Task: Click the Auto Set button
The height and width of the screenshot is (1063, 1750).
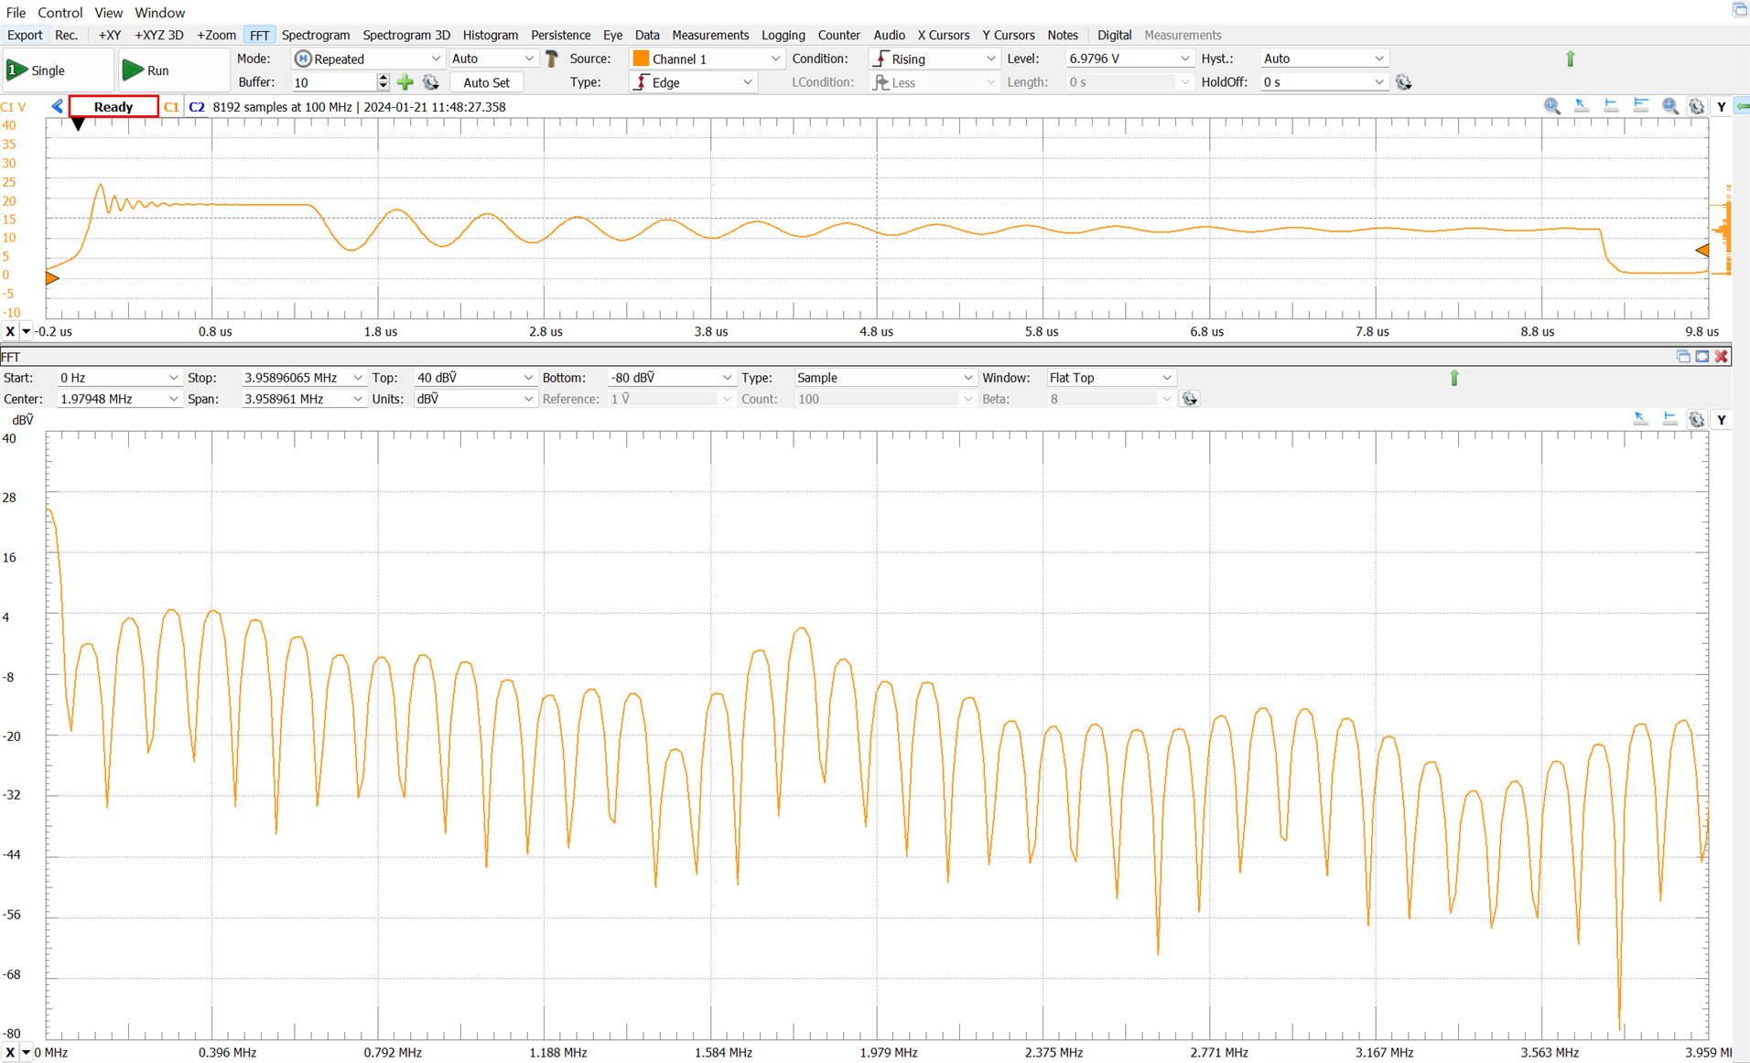Action: (x=486, y=82)
